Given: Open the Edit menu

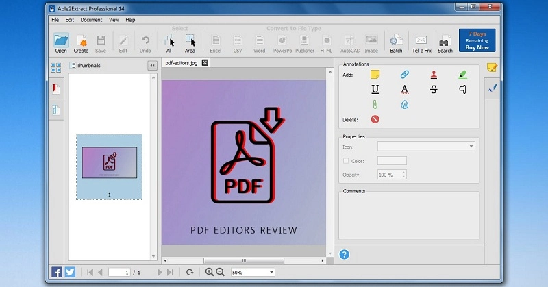Looking at the screenshot, I should 70,20.
